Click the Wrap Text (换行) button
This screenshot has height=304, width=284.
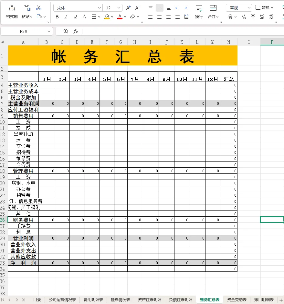click(x=199, y=12)
